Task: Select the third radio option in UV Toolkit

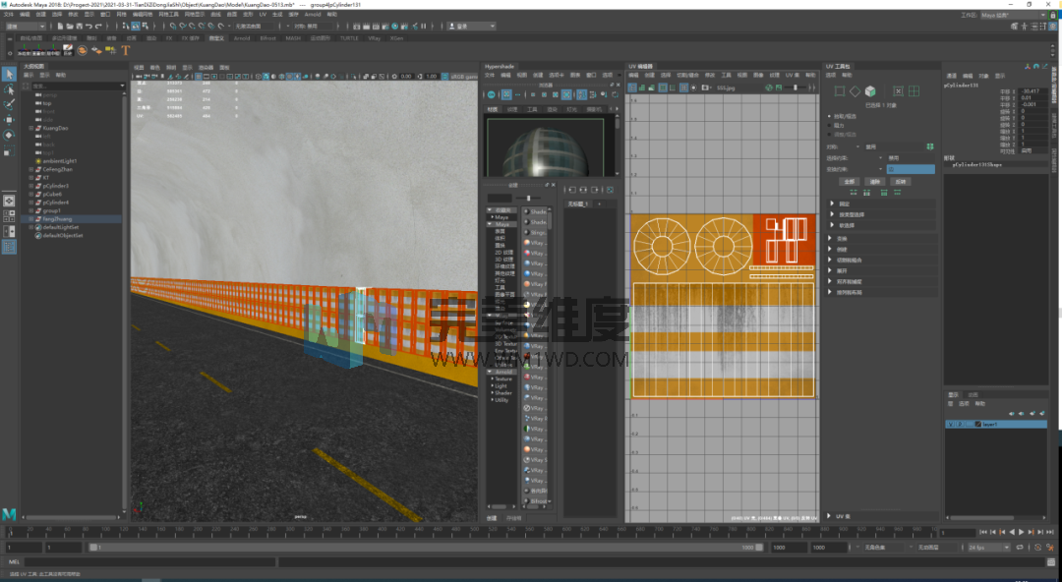Action: tap(830, 134)
